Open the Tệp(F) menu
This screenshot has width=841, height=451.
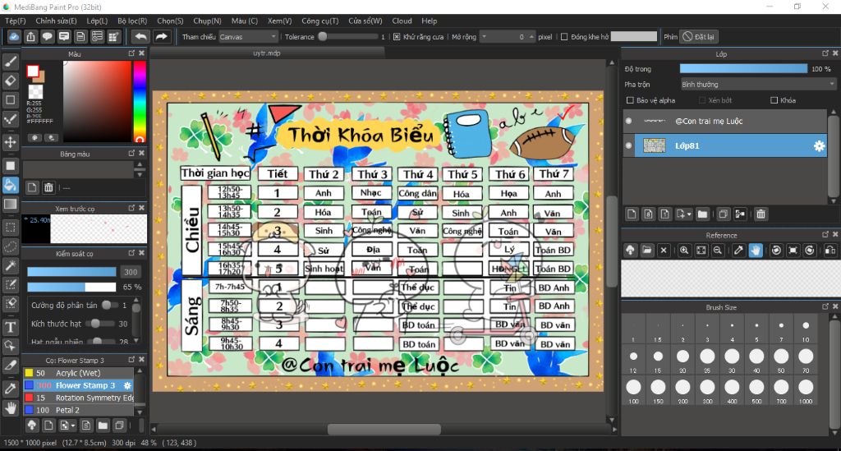15,21
